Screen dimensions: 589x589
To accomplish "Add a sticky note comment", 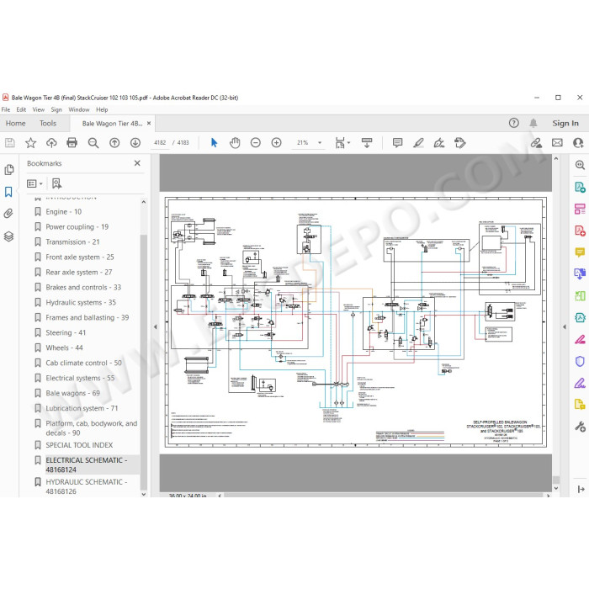I will point(397,143).
